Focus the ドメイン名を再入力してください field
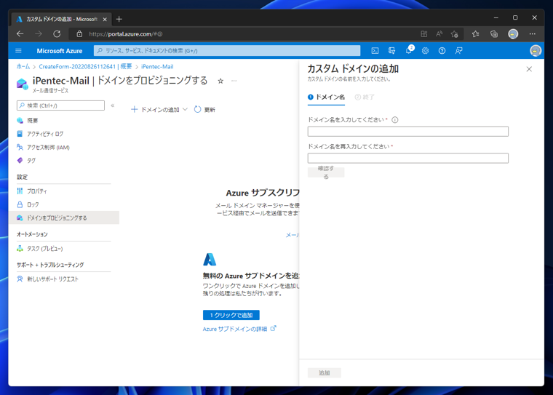The width and height of the screenshot is (553, 395). pyautogui.click(x=407, y=158)
